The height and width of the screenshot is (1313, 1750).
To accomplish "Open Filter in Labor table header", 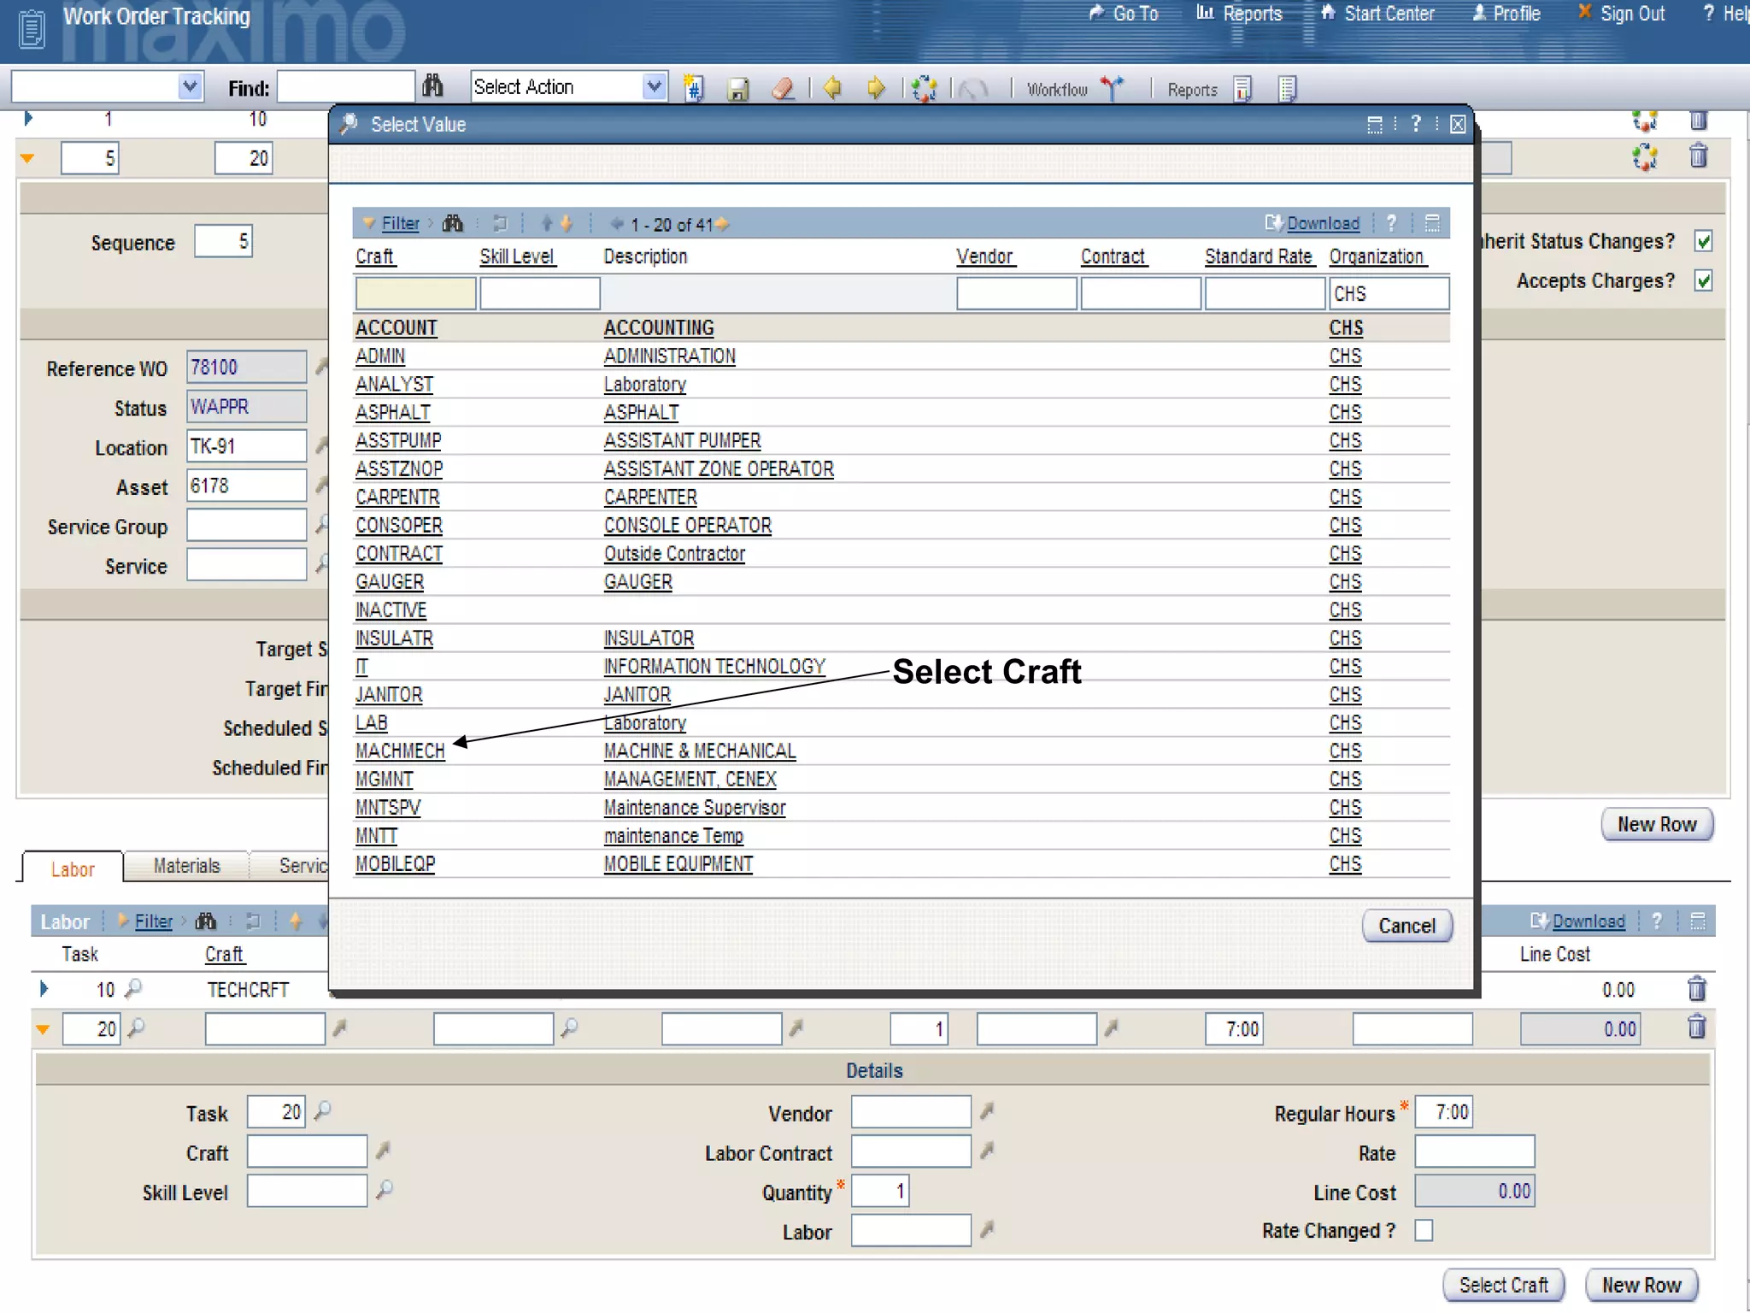I will point(154,921).
